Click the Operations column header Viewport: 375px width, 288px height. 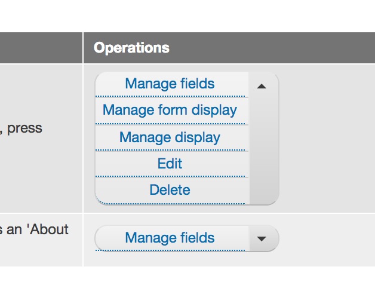[x=132, y=48]
